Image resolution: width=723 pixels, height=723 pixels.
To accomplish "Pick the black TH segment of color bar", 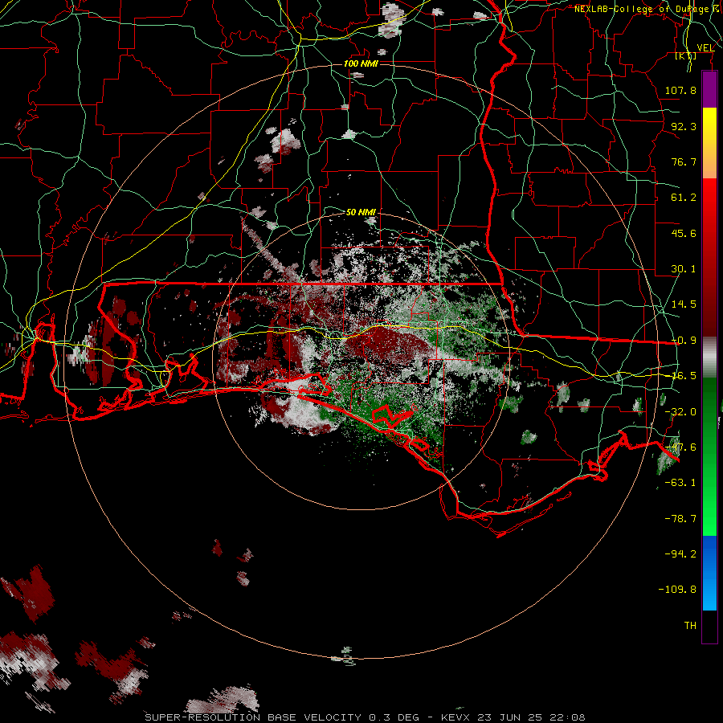I will point(709,626).
